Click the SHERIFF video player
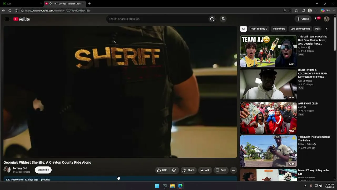 click(x=120, y=92)
